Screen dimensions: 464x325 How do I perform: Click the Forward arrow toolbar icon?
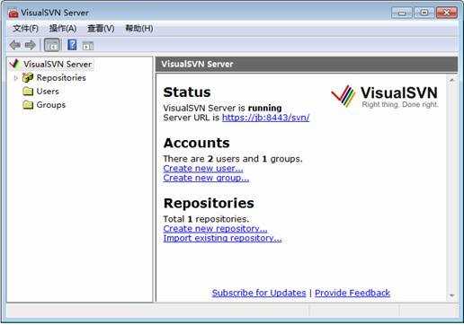[x=31, y=45]
